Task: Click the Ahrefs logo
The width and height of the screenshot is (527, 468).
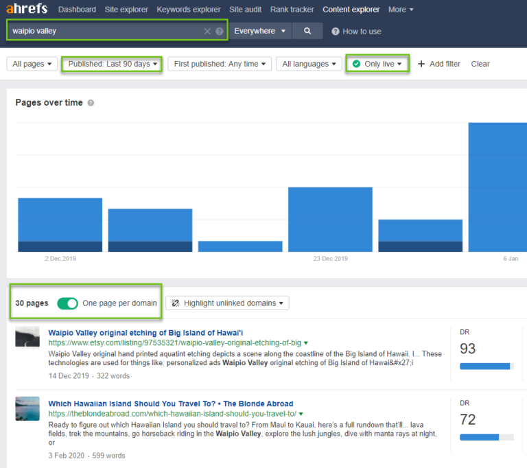Action: pos(27,10)
